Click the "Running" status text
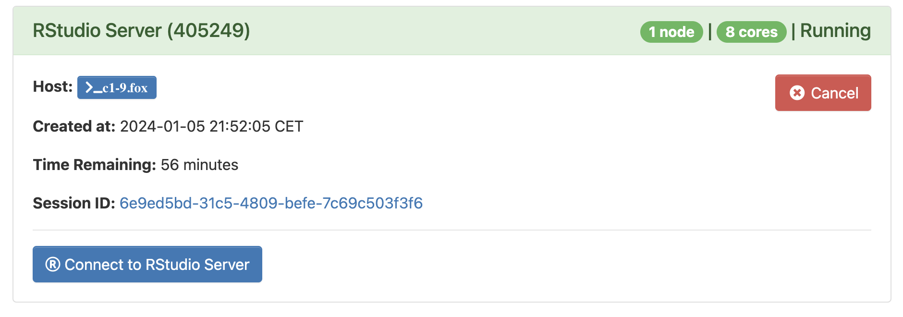 coord(835,31)
